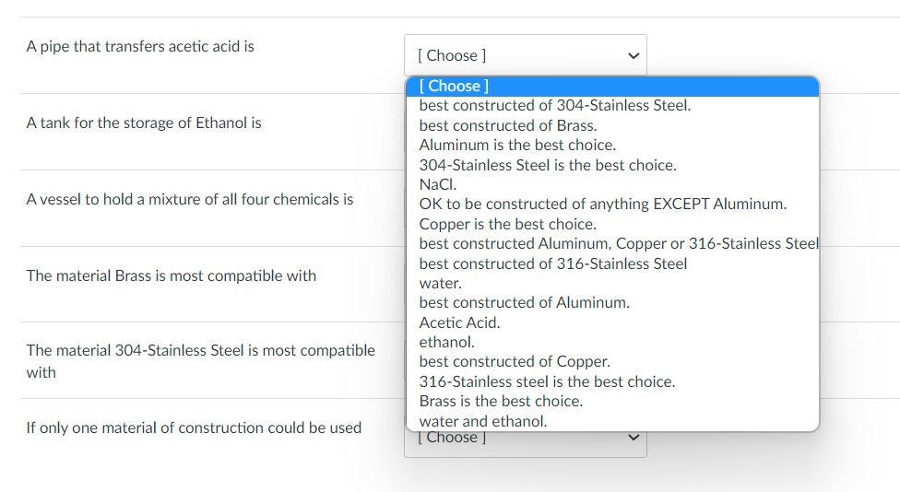
Task: Pick '316-Stainless steel is the best choice.'
Action: click(547, 381)
